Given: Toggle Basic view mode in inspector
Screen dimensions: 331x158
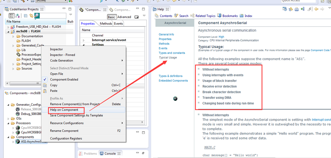Looking at the screenshot, I should coord(111,17).
